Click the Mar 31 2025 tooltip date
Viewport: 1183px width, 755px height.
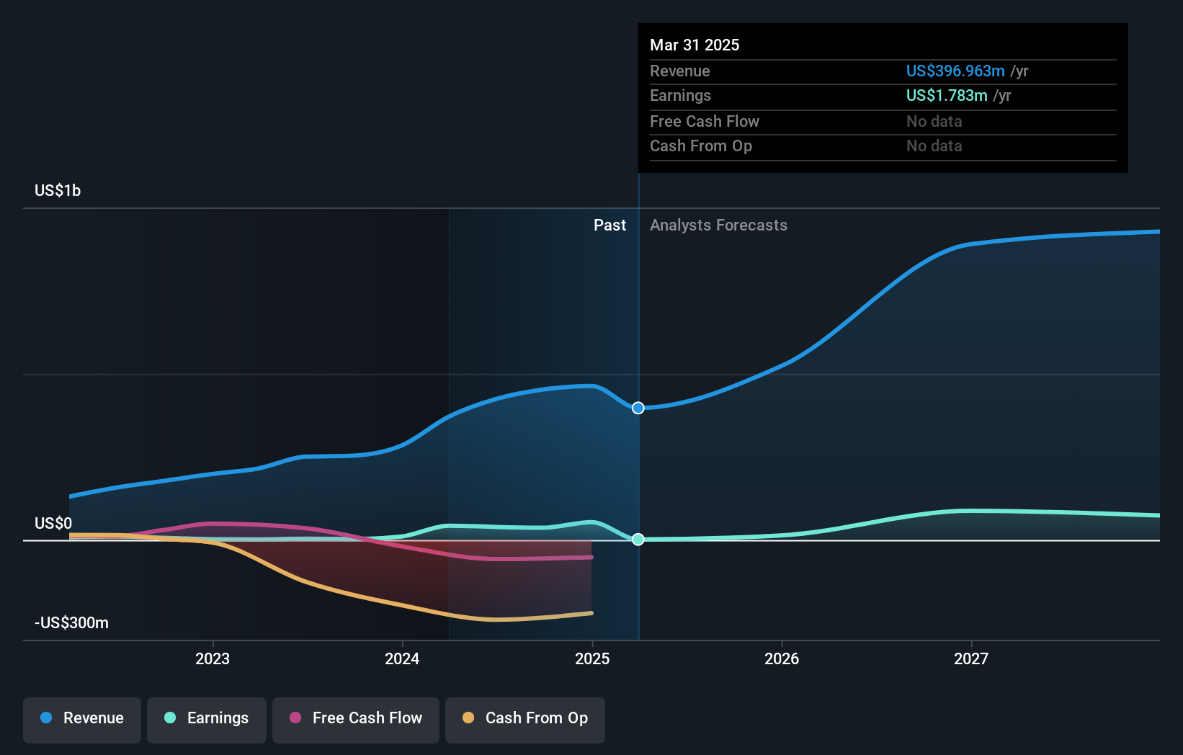pyautogui.click(x=695, y=45)
